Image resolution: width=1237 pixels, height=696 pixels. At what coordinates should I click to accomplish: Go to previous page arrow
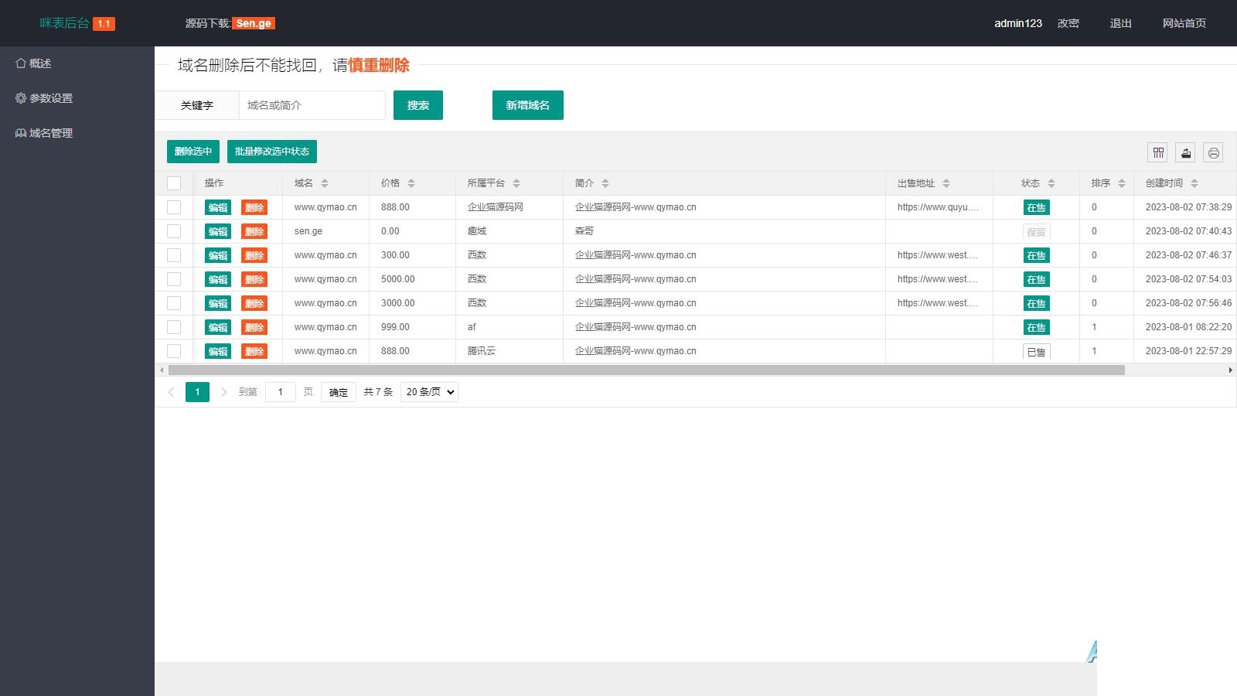(x=171, y=392)
